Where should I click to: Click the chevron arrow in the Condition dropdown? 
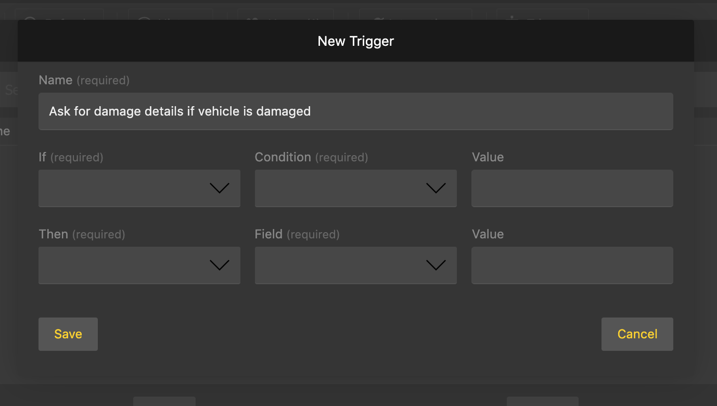tap(436, 188)
